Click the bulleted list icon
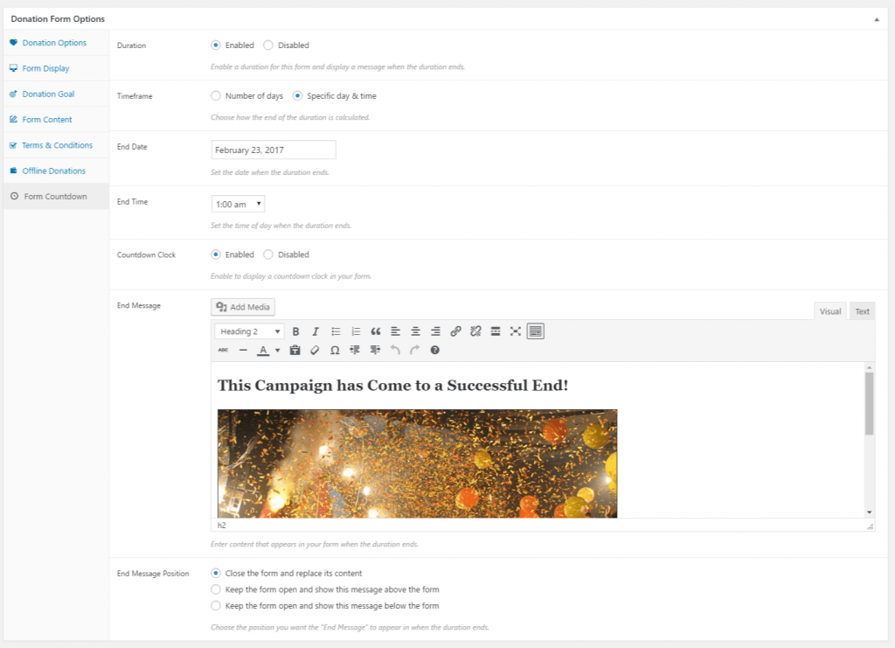This screenshot has width=895, height=648. (x=336, y=331)
